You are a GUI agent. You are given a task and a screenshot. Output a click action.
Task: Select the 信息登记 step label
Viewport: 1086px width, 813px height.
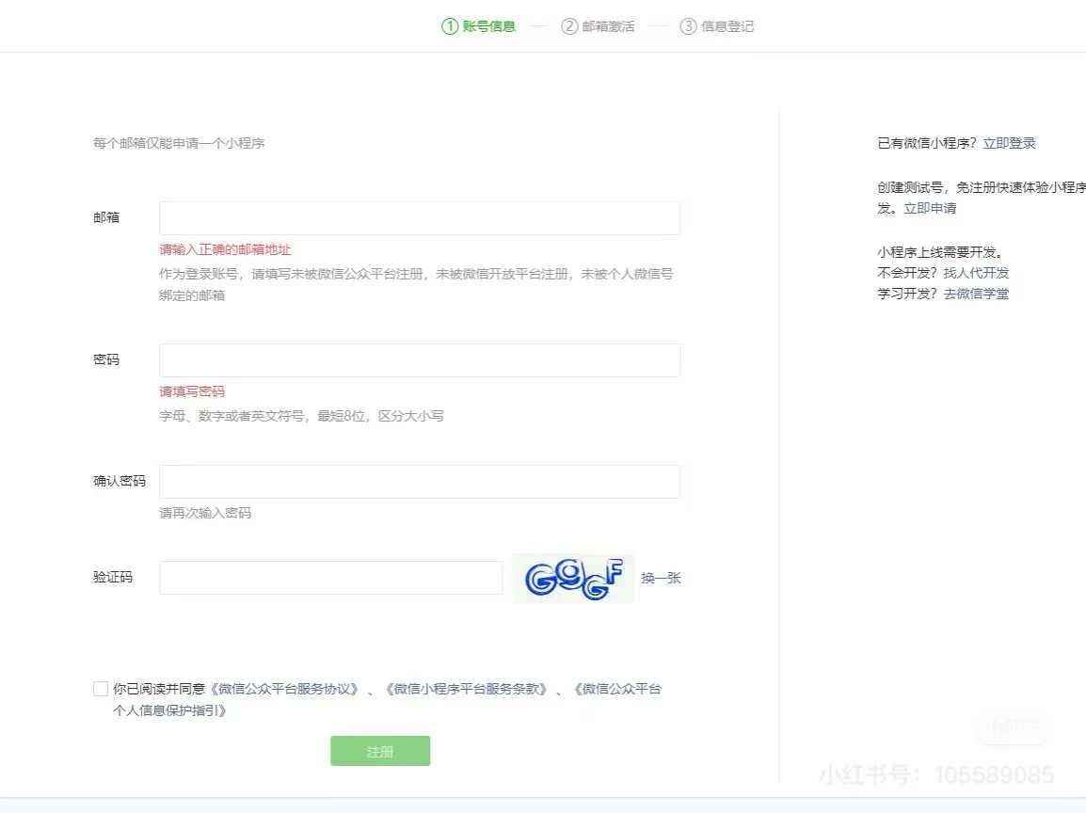726,25
